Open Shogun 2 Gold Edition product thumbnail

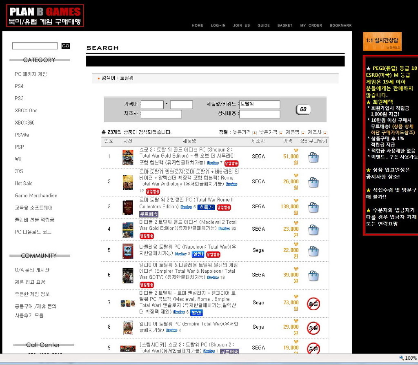pos(128,157)
